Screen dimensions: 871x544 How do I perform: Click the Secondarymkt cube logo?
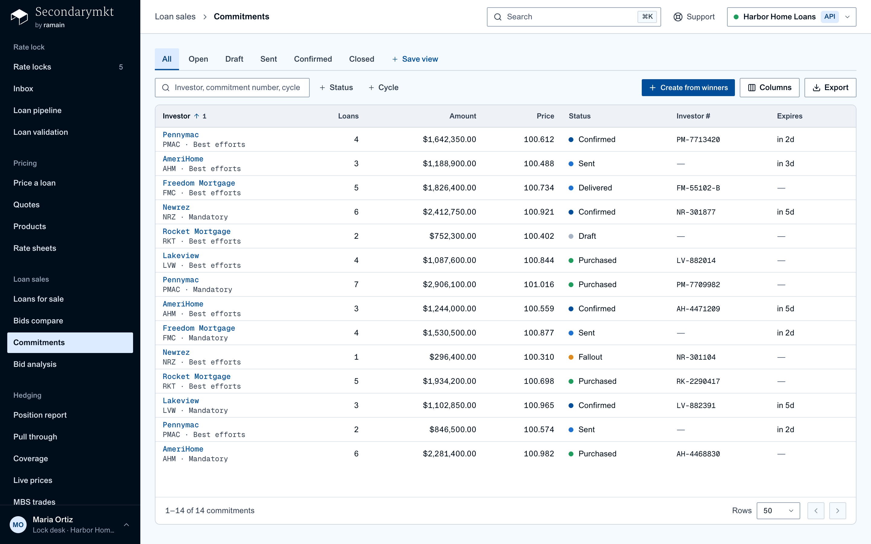[x=19, y=17]
